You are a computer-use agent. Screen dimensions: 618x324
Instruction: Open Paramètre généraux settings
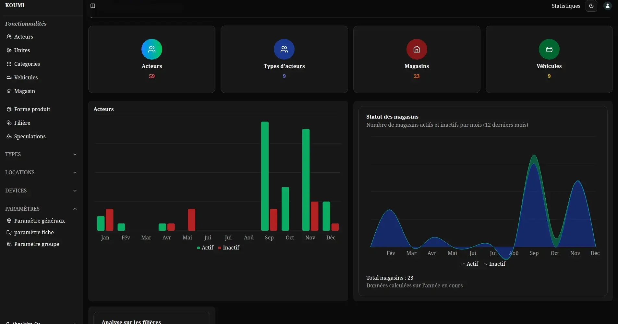tap(39, 221)
